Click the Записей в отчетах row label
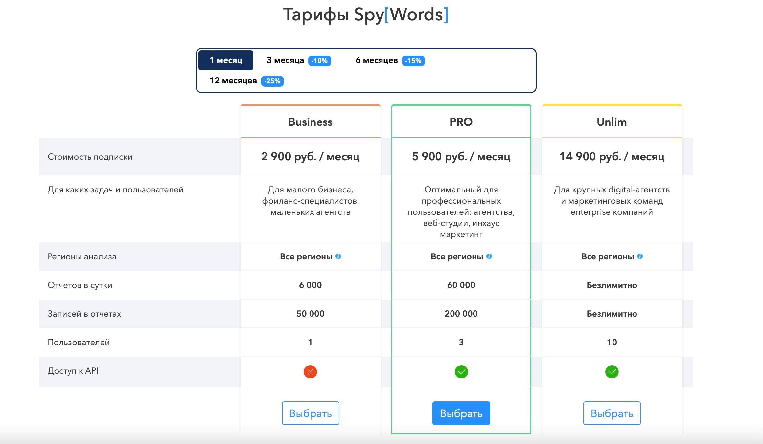Image resolution: width=763 pixels, height=444 pixels. coord(84,314)
